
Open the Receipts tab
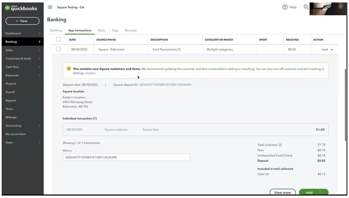[x=131, y=30]
